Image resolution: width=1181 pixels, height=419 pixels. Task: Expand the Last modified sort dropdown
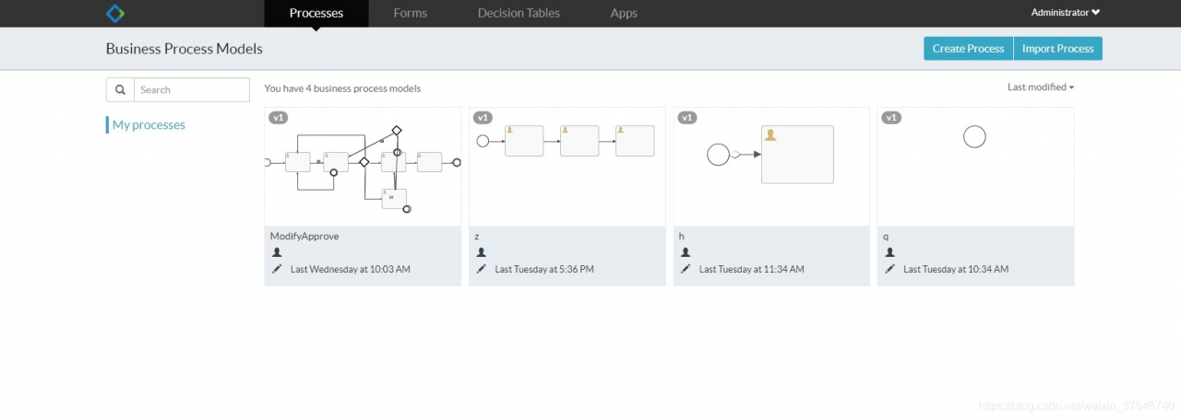[x=1041, y=87]
